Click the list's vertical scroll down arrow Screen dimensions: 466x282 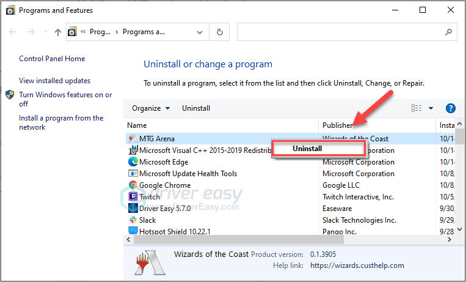(459, 229)
